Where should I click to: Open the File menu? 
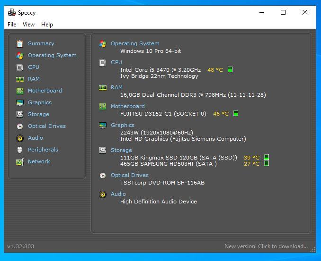(12, 25)
